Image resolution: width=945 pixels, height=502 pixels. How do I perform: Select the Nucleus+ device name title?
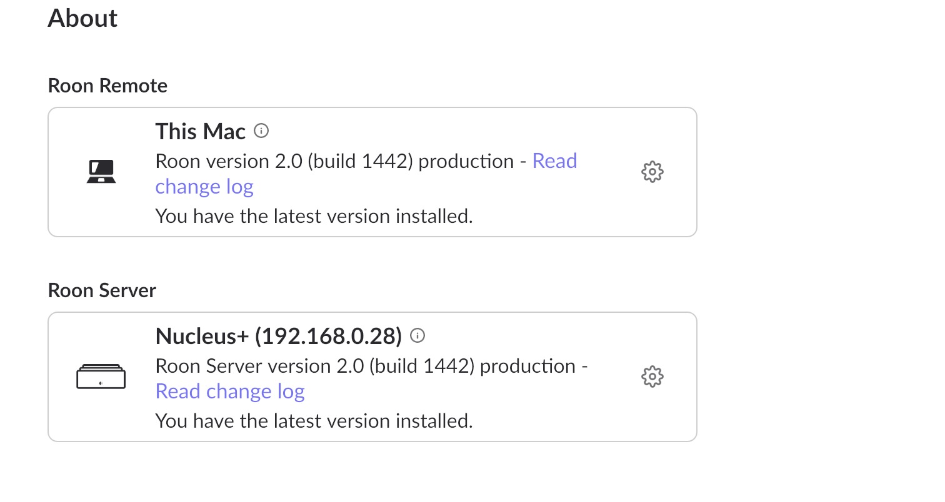[x=279, y=336]
